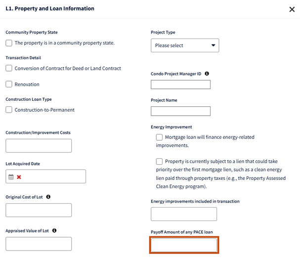The height and width of the screenshot is (259, 300).
Task: Enable the Renovation checkbox
Action: coord(9,84)
